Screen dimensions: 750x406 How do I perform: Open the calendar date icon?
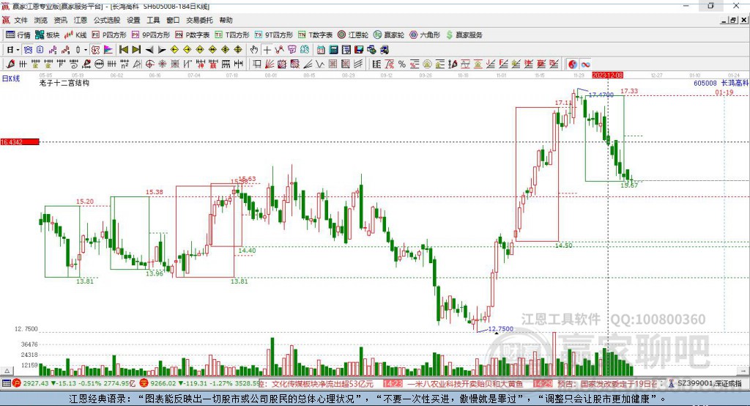(x=321, y=50)
